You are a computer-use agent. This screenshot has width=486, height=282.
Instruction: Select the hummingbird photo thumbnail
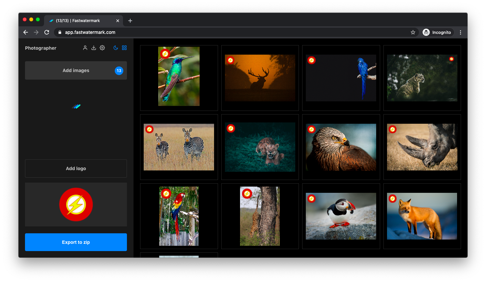179,76
